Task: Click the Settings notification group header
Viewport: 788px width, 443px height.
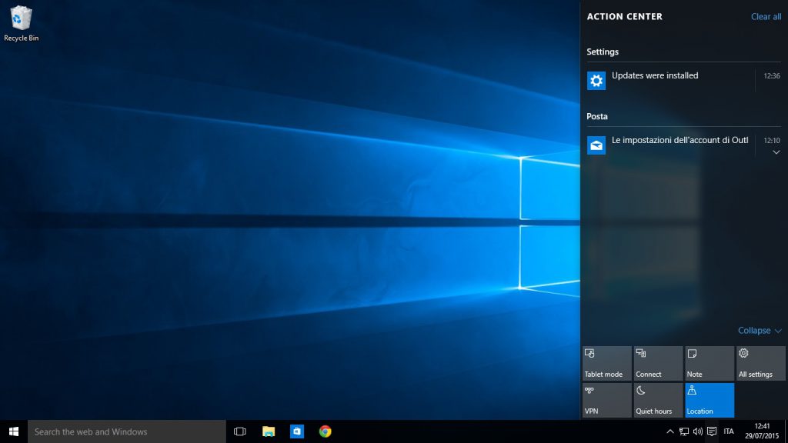Action: click(x=603, y=52)
